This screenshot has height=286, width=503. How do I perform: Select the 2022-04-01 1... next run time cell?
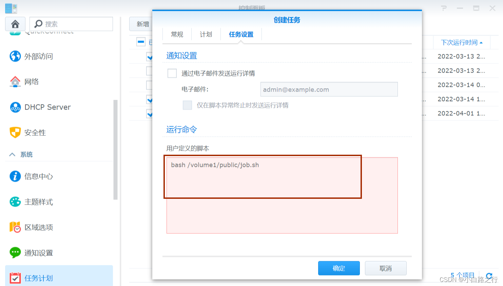[461, 113]
